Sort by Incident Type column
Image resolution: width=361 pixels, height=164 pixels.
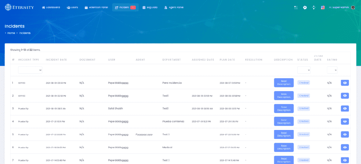point(29,60)
